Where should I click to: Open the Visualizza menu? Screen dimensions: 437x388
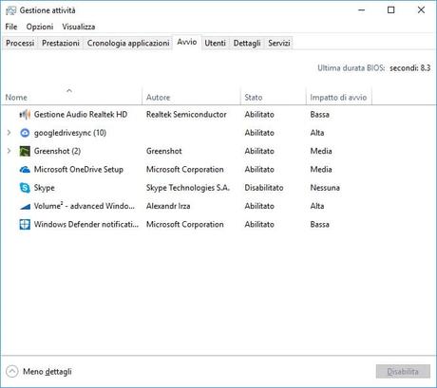coord(79,27)
